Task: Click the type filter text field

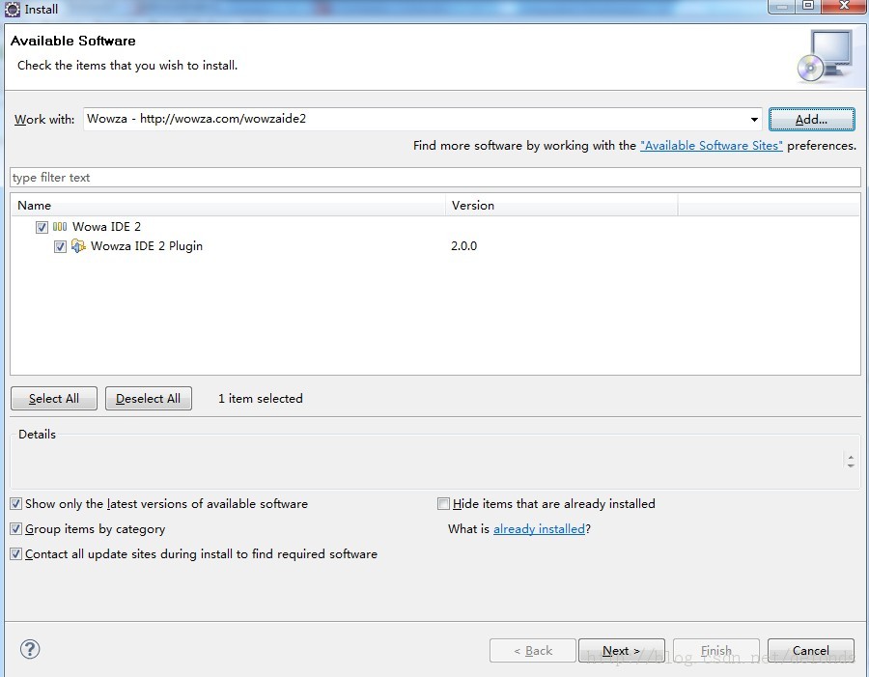Action: 435,178
